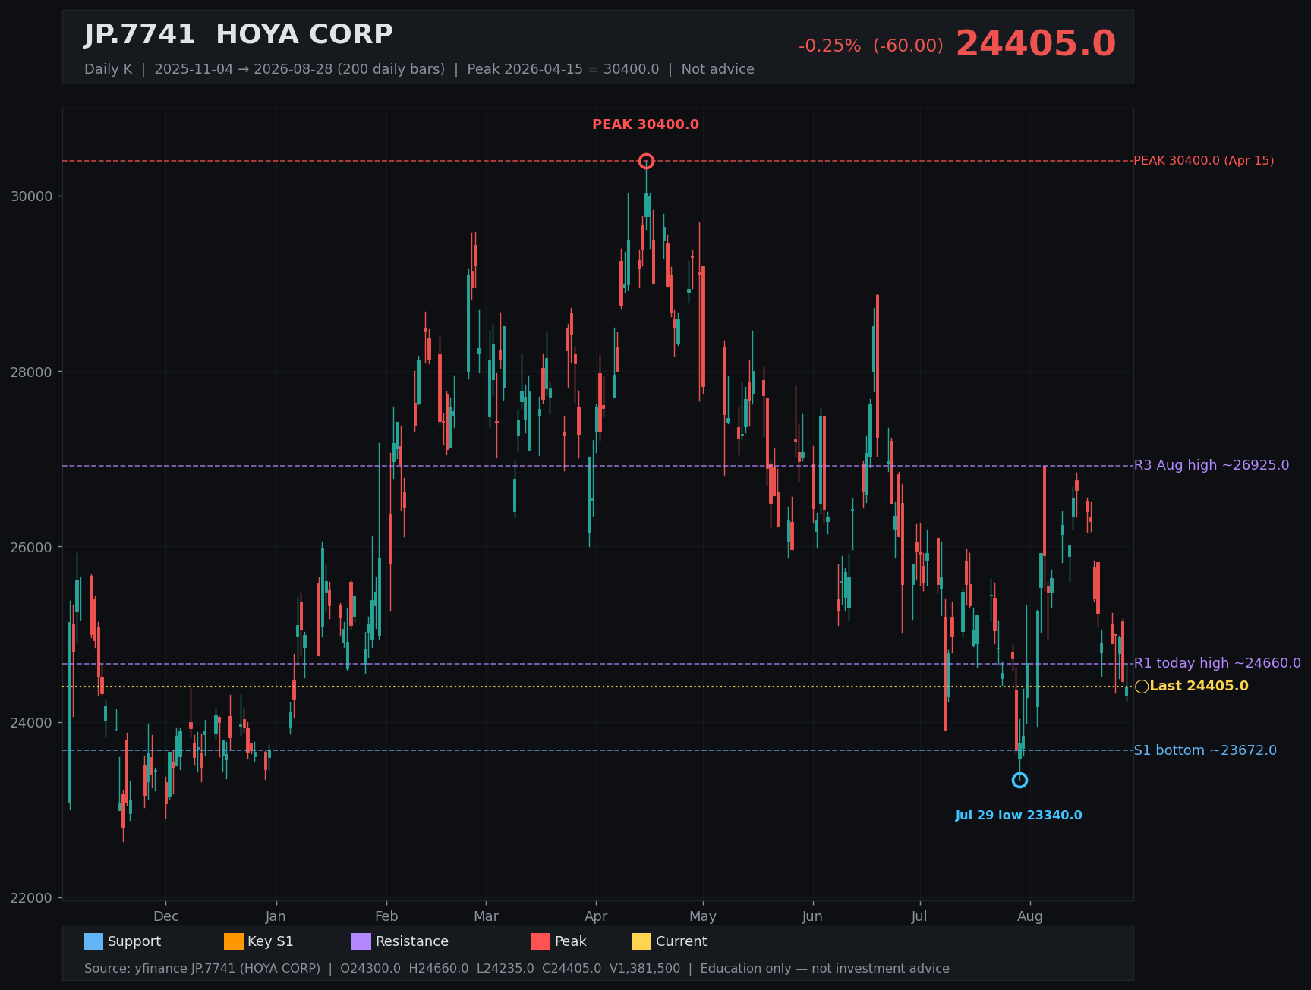Screen dimensions: 1311x990
Task: Click the 'R3 Aug high ~26925.0' resistance label
Action: tap(1212, 465)
